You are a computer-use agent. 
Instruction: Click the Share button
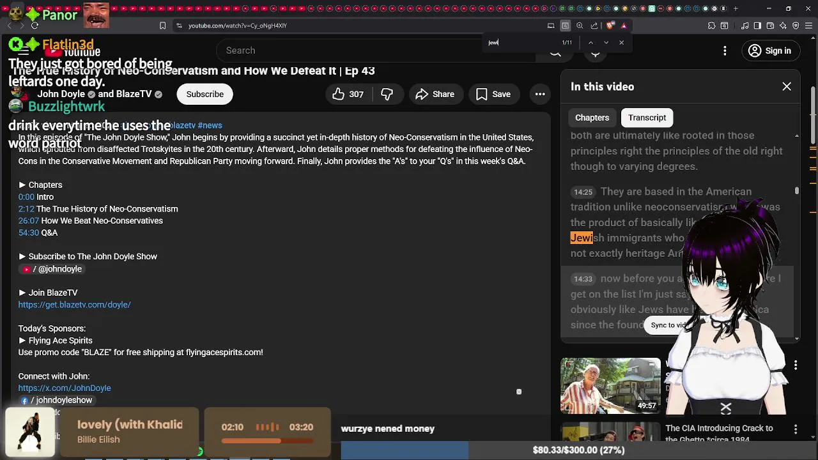tap(435, 95)
